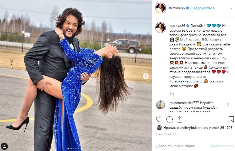The image size is (235, 151).
Task: Save the post with the bookmark icon
Action: click(x=231, y=119)
